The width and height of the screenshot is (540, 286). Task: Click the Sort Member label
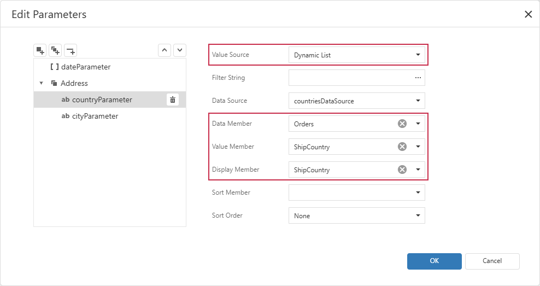[231, 192]
